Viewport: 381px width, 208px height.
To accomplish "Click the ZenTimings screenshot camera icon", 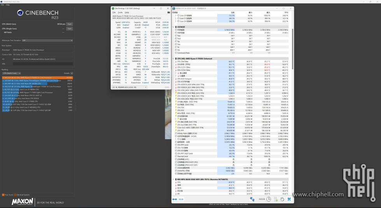I will pos(168,12).
